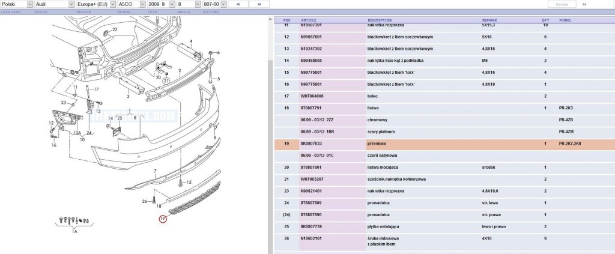Select circled callout 21 in diagram
615x254 pixels.
166,80
